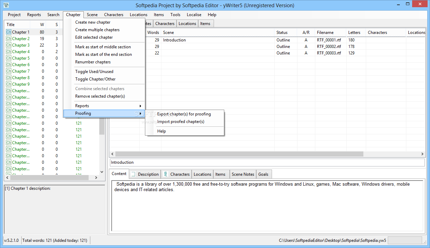
Task: Click the Chapter 3 'Ch' icon
Action: click(9, 45)
